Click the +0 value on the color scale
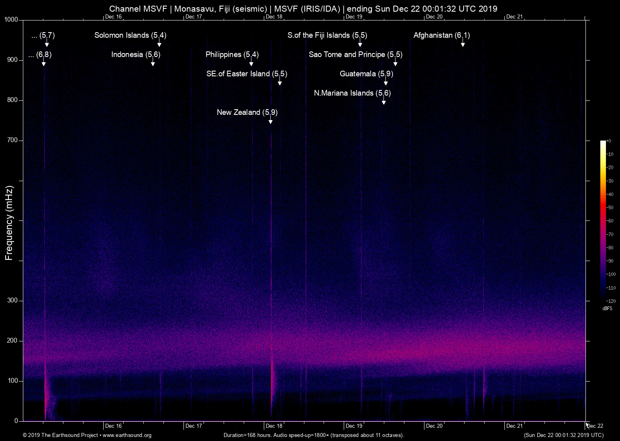The width and height of the screenshot is (620, 441). [x=608, y=141]
